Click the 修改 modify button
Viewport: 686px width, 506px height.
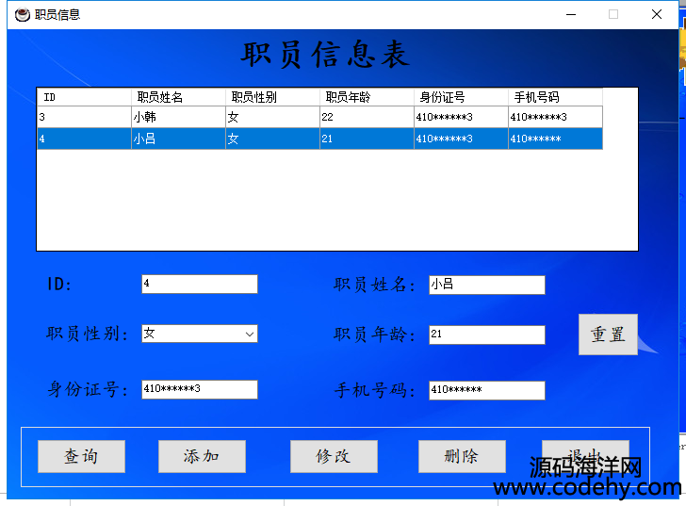tap(334, 456)
